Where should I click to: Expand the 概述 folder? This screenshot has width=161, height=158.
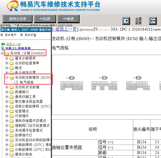coord(7,68)
